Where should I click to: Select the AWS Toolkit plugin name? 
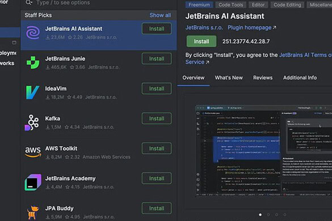click(x=61, y=148)
